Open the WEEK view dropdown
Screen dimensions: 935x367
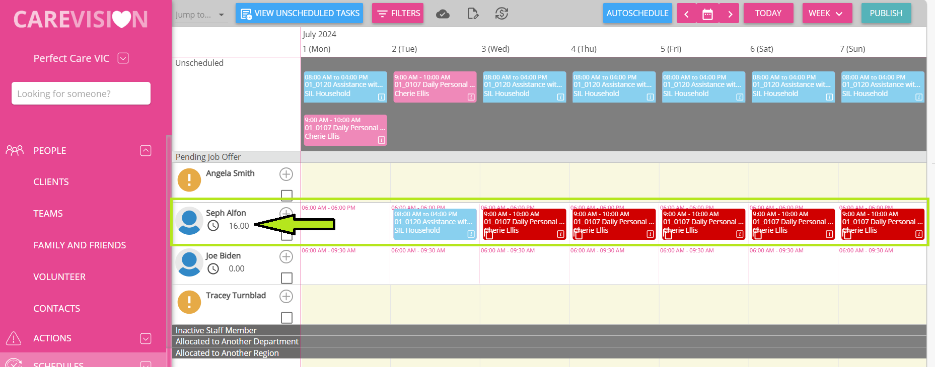[x=827, y=14]
